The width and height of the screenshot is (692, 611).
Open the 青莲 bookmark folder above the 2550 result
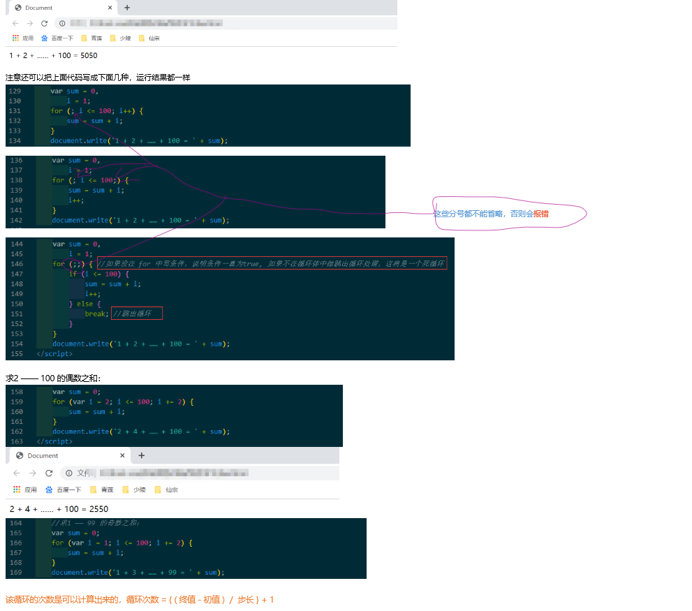pos(101,489)
